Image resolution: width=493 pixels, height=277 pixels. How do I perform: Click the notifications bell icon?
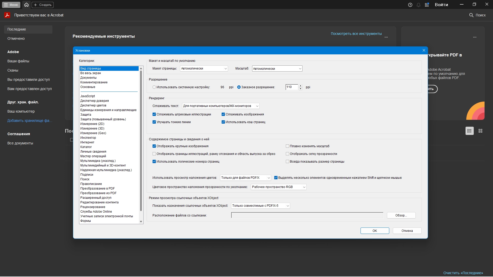pyautogui.click(x=419, y=5)
